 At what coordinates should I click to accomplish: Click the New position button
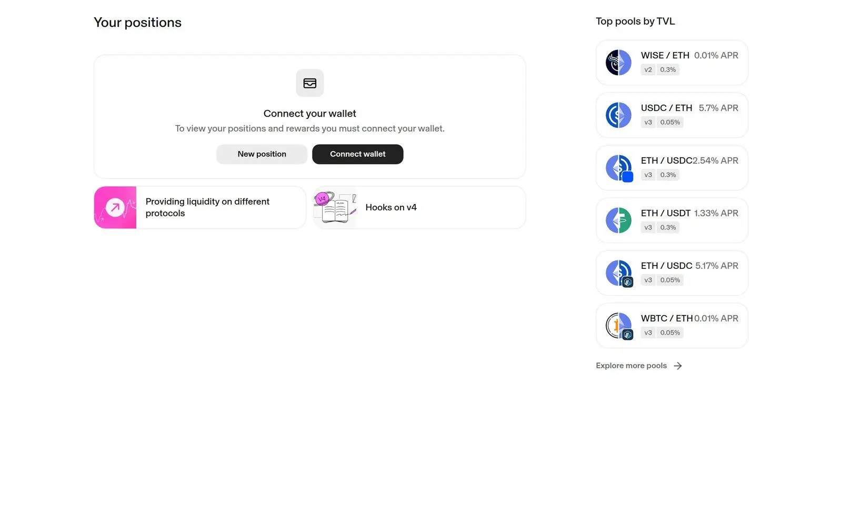(x=262, y=154)
